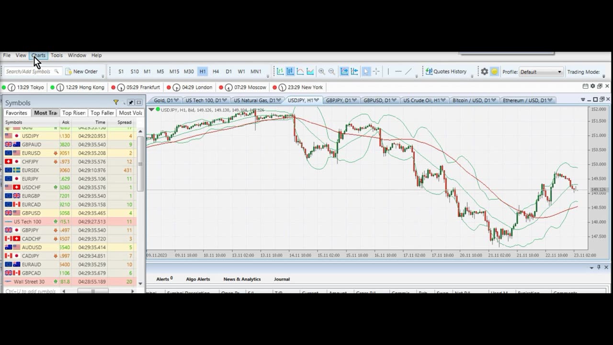Switch to the Top Risers tab
Image resolution: width=613 pixels, height=345 pixels.
(74, 113)
